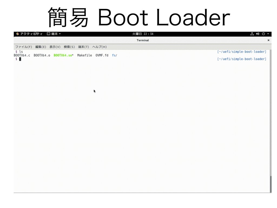Image resolution: width=277 pixels, height=208 pixels.
Task: Open the 端末(T) menu
Action: pyautogui.click(x=84, y=47)
